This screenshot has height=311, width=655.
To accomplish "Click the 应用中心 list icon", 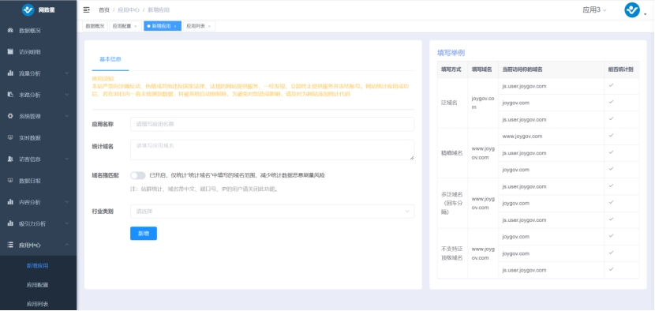I will (x=10, y=245).
